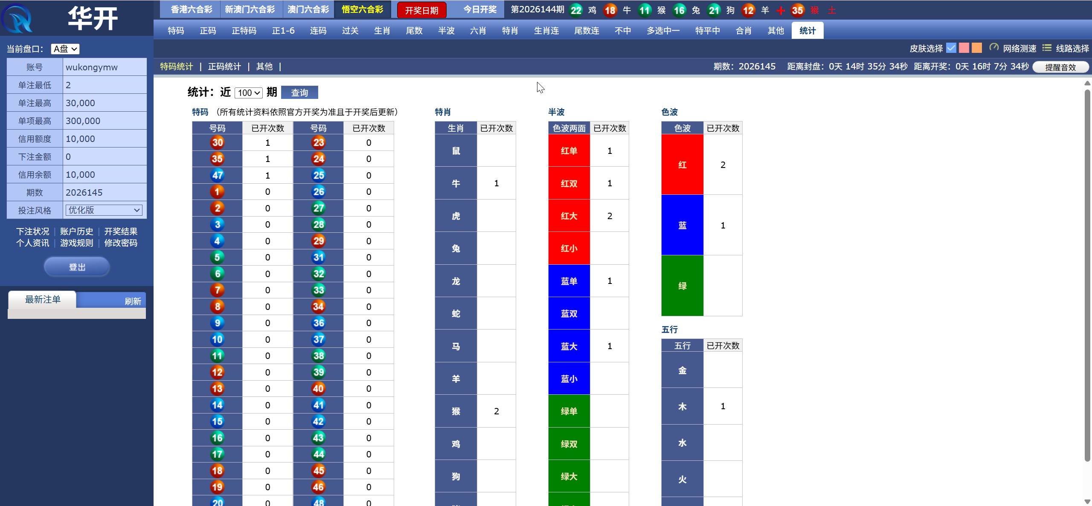The height and width of the screenshot is (506, 1092).
Task: Select the 最新注单 tab
Action: pyautogui.click(x=42, y=300)
